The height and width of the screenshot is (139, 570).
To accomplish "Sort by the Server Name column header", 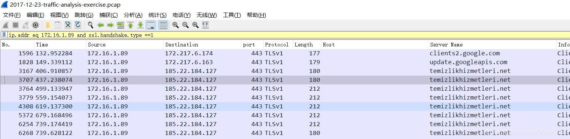I will tap(492, 45).
